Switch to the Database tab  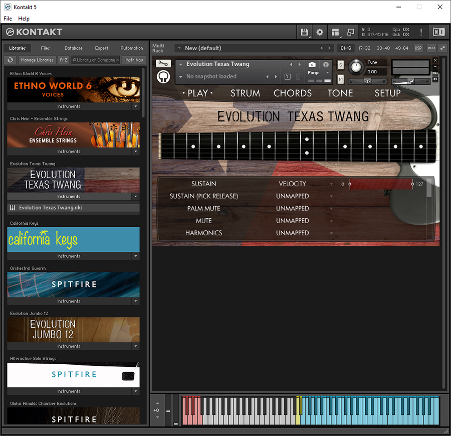pos(73,48)
